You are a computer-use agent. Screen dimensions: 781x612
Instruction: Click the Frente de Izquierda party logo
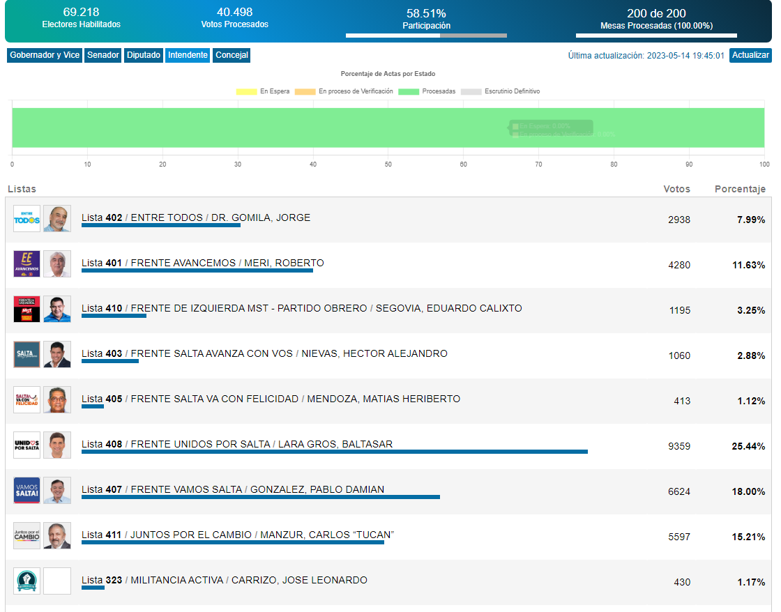27,309
